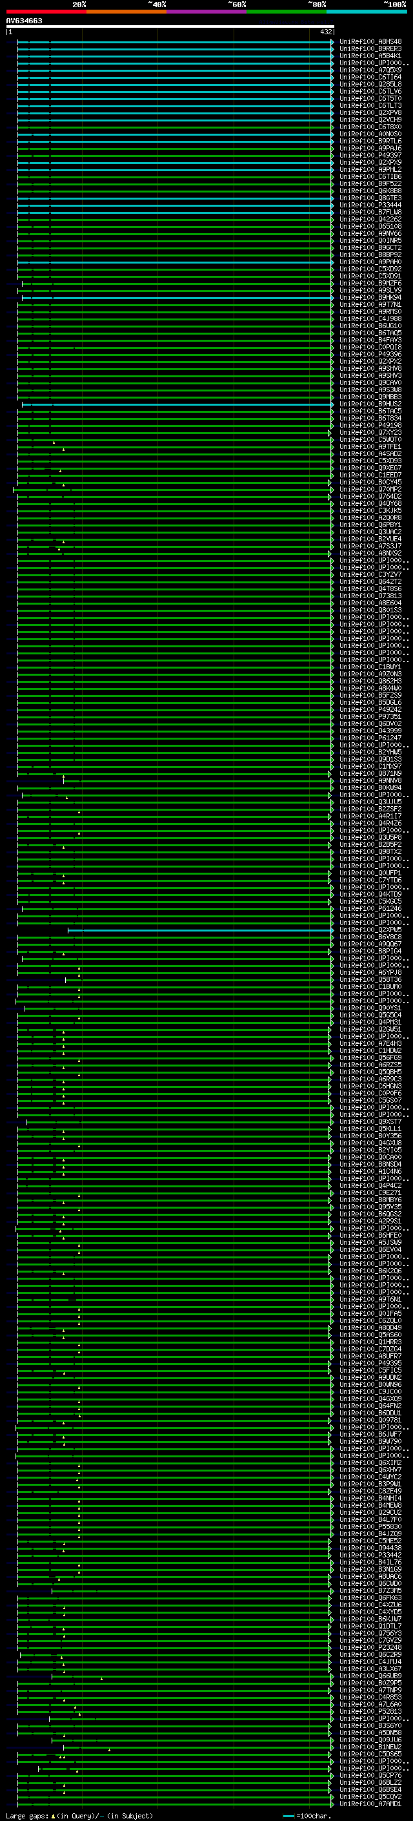
Task: Click the cyan ~100% identity legend bar
Action: [x=367, y=12]
